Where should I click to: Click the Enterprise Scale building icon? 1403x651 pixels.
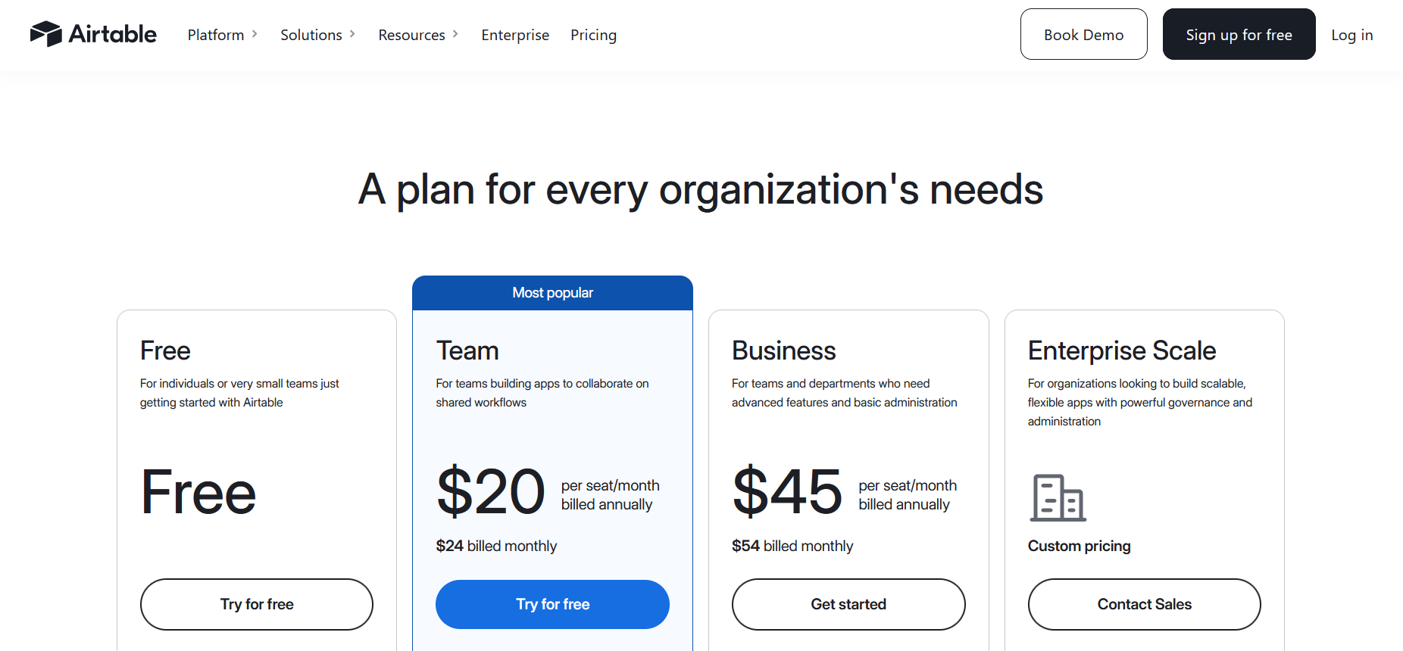(1058, 497)
